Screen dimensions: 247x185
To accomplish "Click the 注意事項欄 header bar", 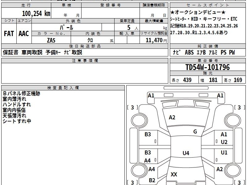I will 85,60.
